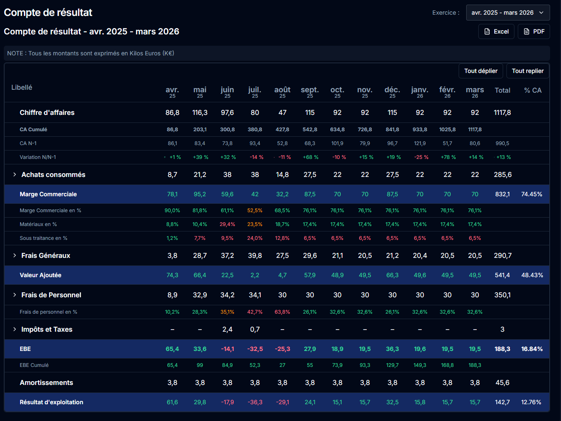Click the Résultat d'exploitation row label

(51, 402)
